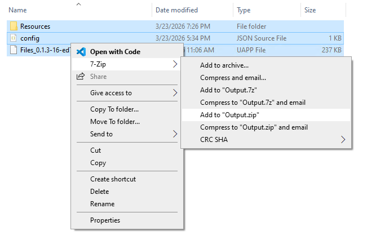Expand the Send to submenu arrow
The height and width of the screenshot is (244, 367).
pos(174,134)
